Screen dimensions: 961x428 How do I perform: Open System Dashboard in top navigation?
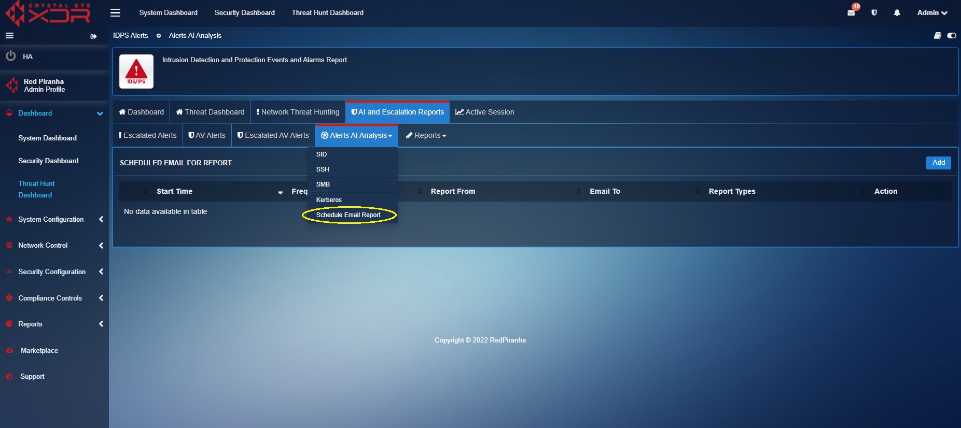tap(168, 12)
